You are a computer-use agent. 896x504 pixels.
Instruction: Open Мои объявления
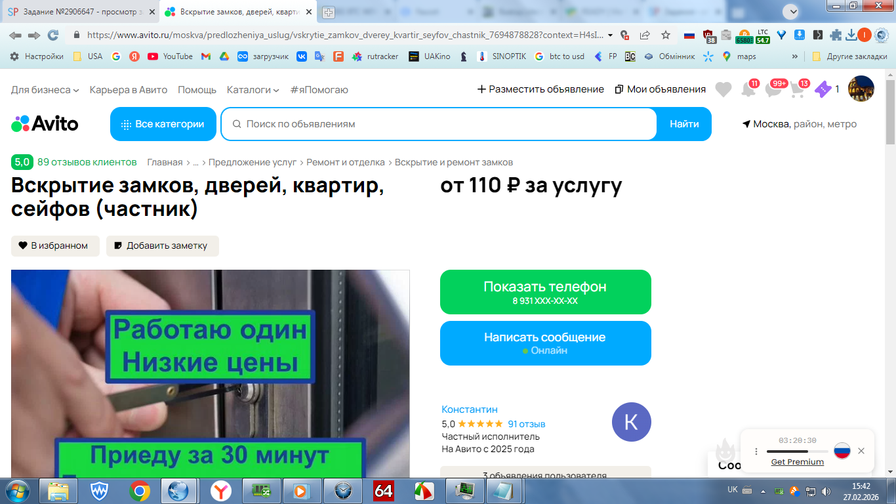tap(661, 89)
